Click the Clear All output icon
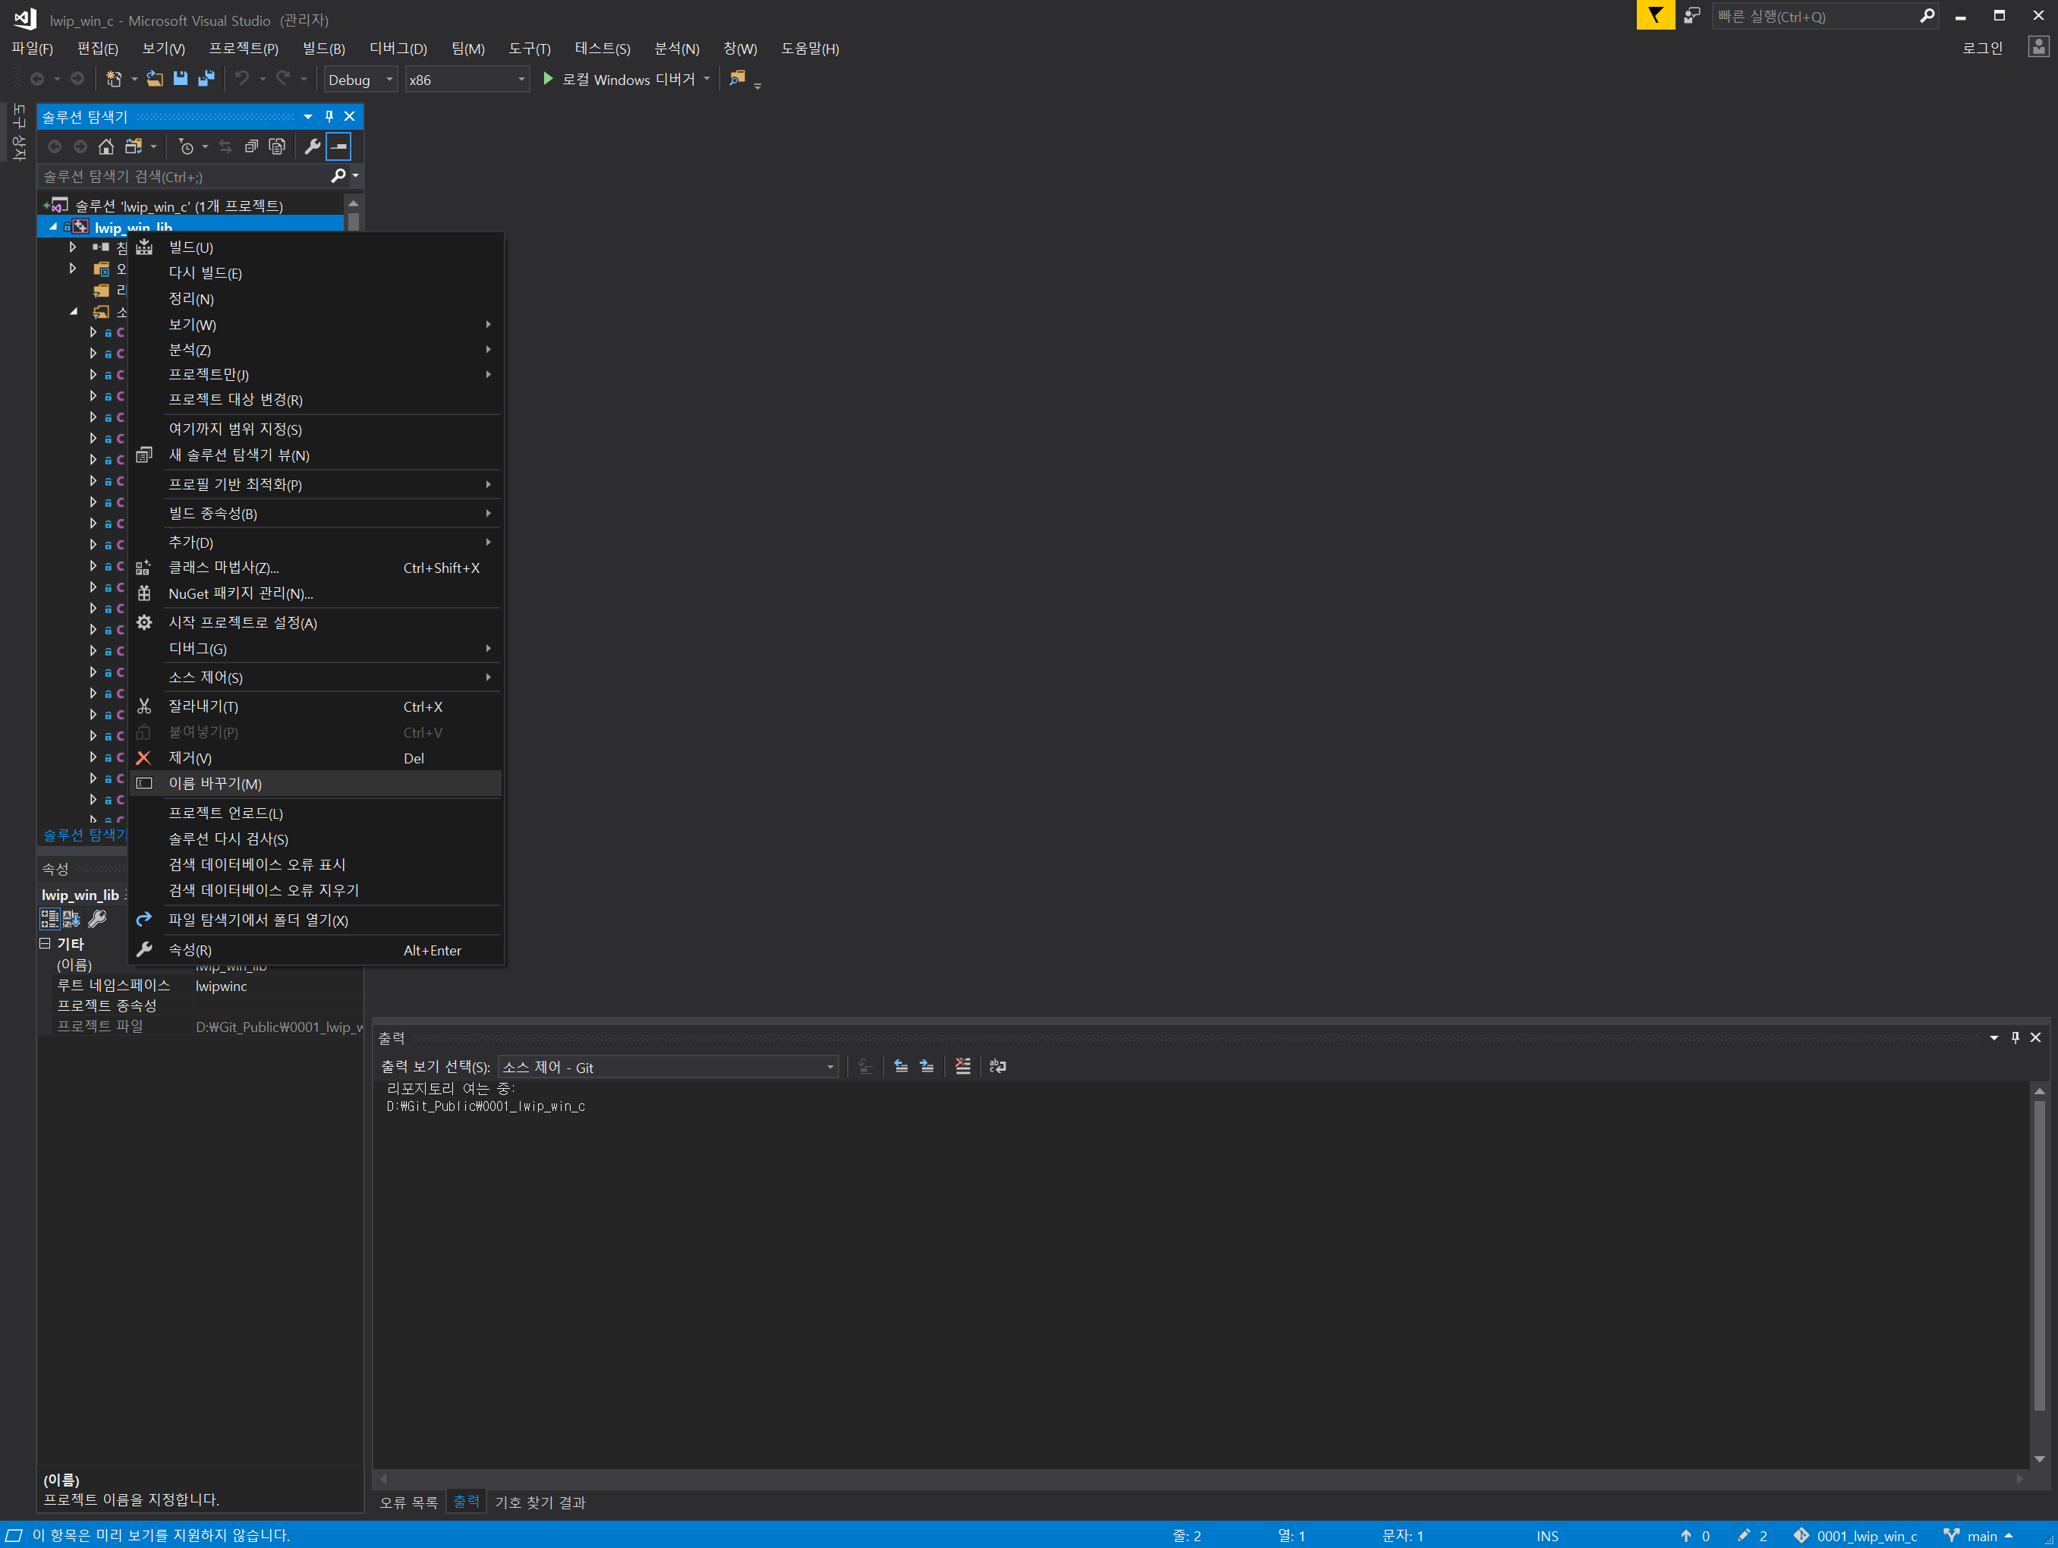Screen dimensions: 2058x1548 pos(963,1066)
